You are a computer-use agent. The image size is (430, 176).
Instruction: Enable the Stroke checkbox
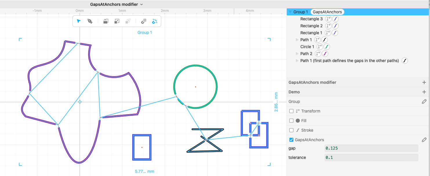(291, 130)
